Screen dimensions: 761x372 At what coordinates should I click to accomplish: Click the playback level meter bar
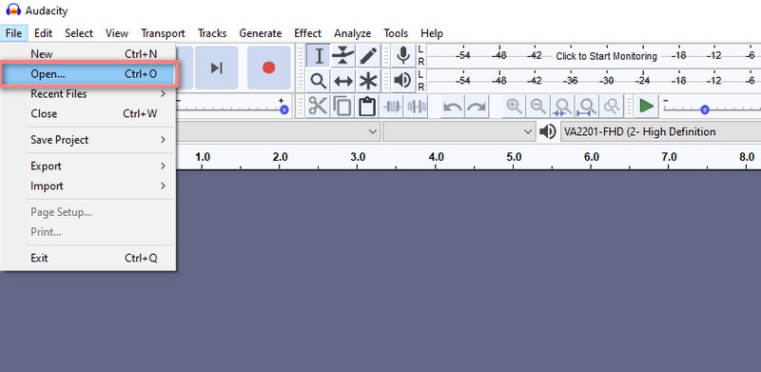pos(594,81)
